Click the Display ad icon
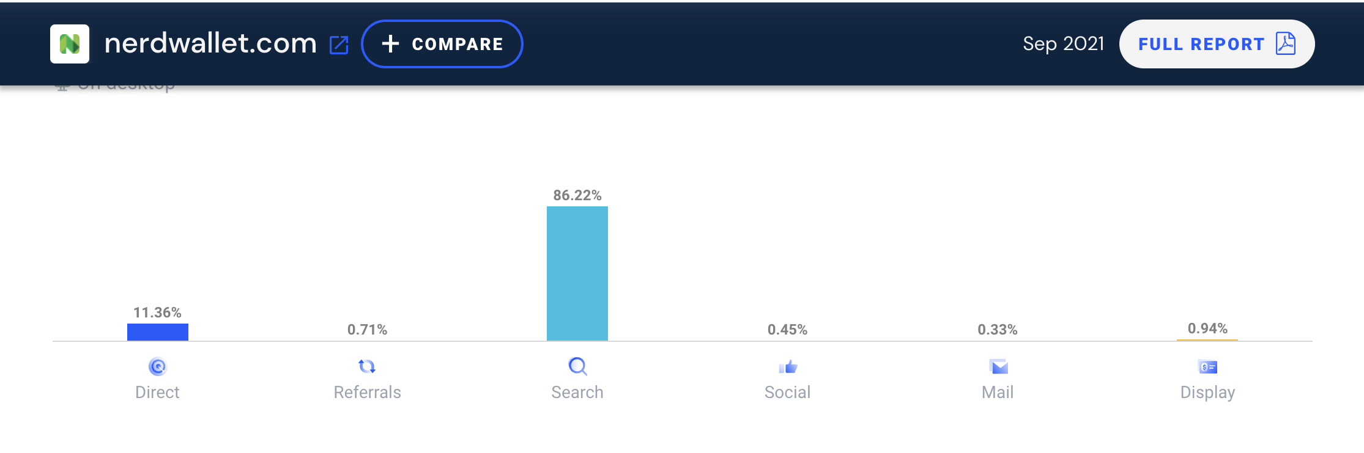The width and height of the screenshot is (1364, 453). (1207, 367)
